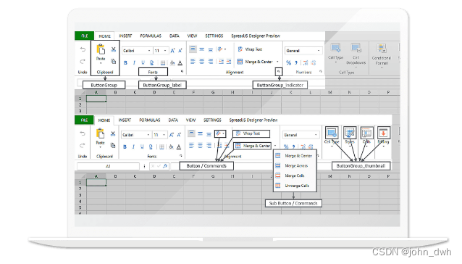The image size is (462, 264).
Task: Open Calibri font dropdown in upper ribbon
Action: tap(148, 51)
